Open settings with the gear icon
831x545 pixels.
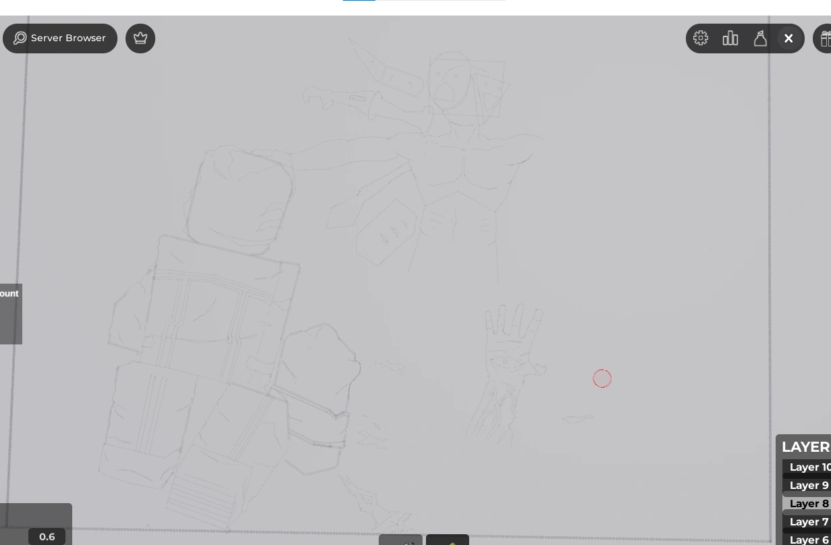pyautogui.click(x=701, y=38)
